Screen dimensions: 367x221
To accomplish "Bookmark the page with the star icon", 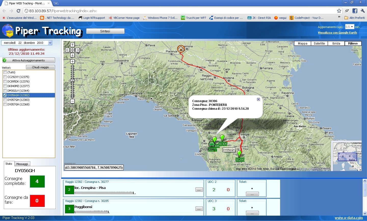I will (x=339, y=11).
